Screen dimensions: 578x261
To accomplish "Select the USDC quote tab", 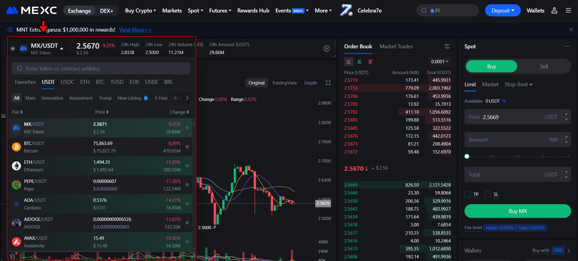I will point(67,82).
